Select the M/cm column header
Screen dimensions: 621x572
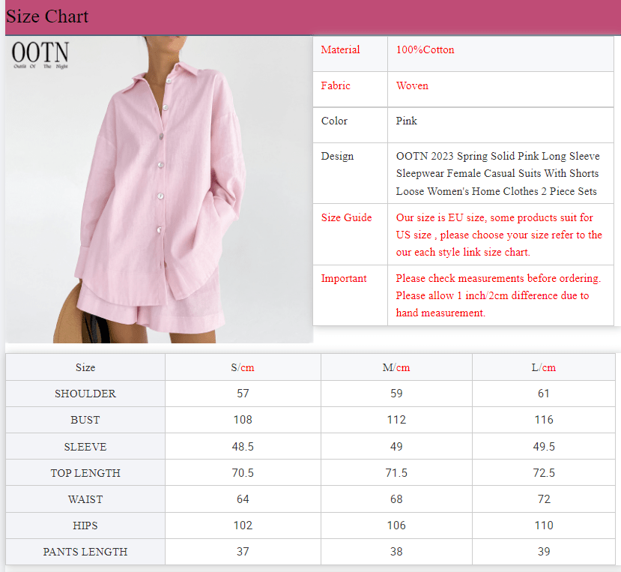[396, 367]
